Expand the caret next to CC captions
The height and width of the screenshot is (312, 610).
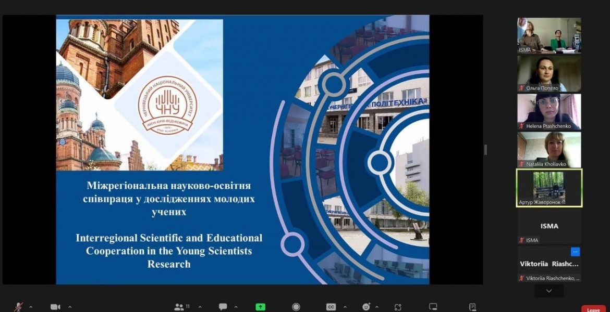[344, 307]
